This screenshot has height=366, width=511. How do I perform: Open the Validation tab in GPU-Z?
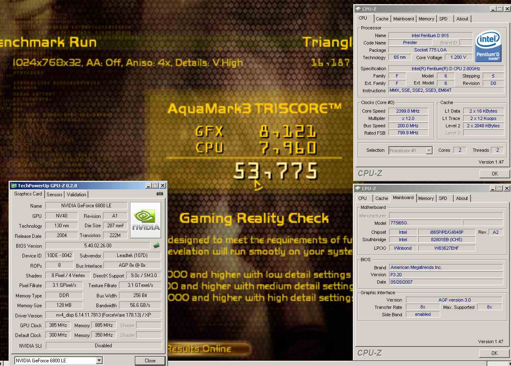coord(76,195)
